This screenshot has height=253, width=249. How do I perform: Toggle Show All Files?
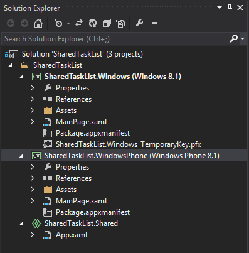[x=120, y=23]
